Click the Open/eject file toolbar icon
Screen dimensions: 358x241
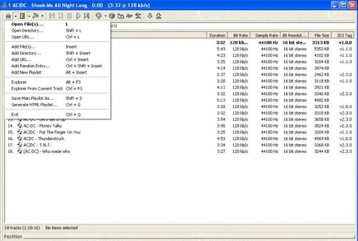tap(8, 16)
